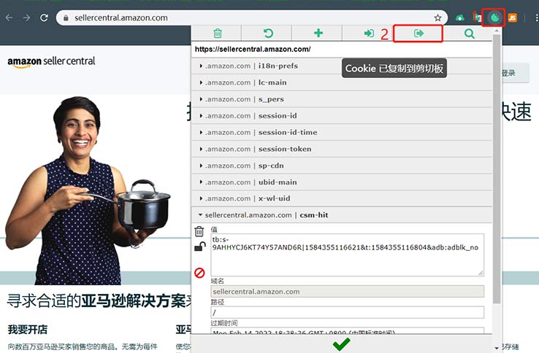Click the cookie value textarea resize handle

[481, 273]
